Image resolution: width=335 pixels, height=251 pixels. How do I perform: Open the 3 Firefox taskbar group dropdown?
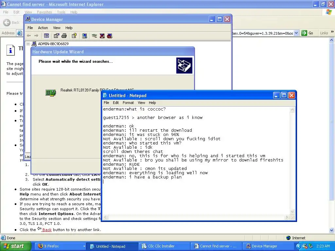[x=84, y=246]
